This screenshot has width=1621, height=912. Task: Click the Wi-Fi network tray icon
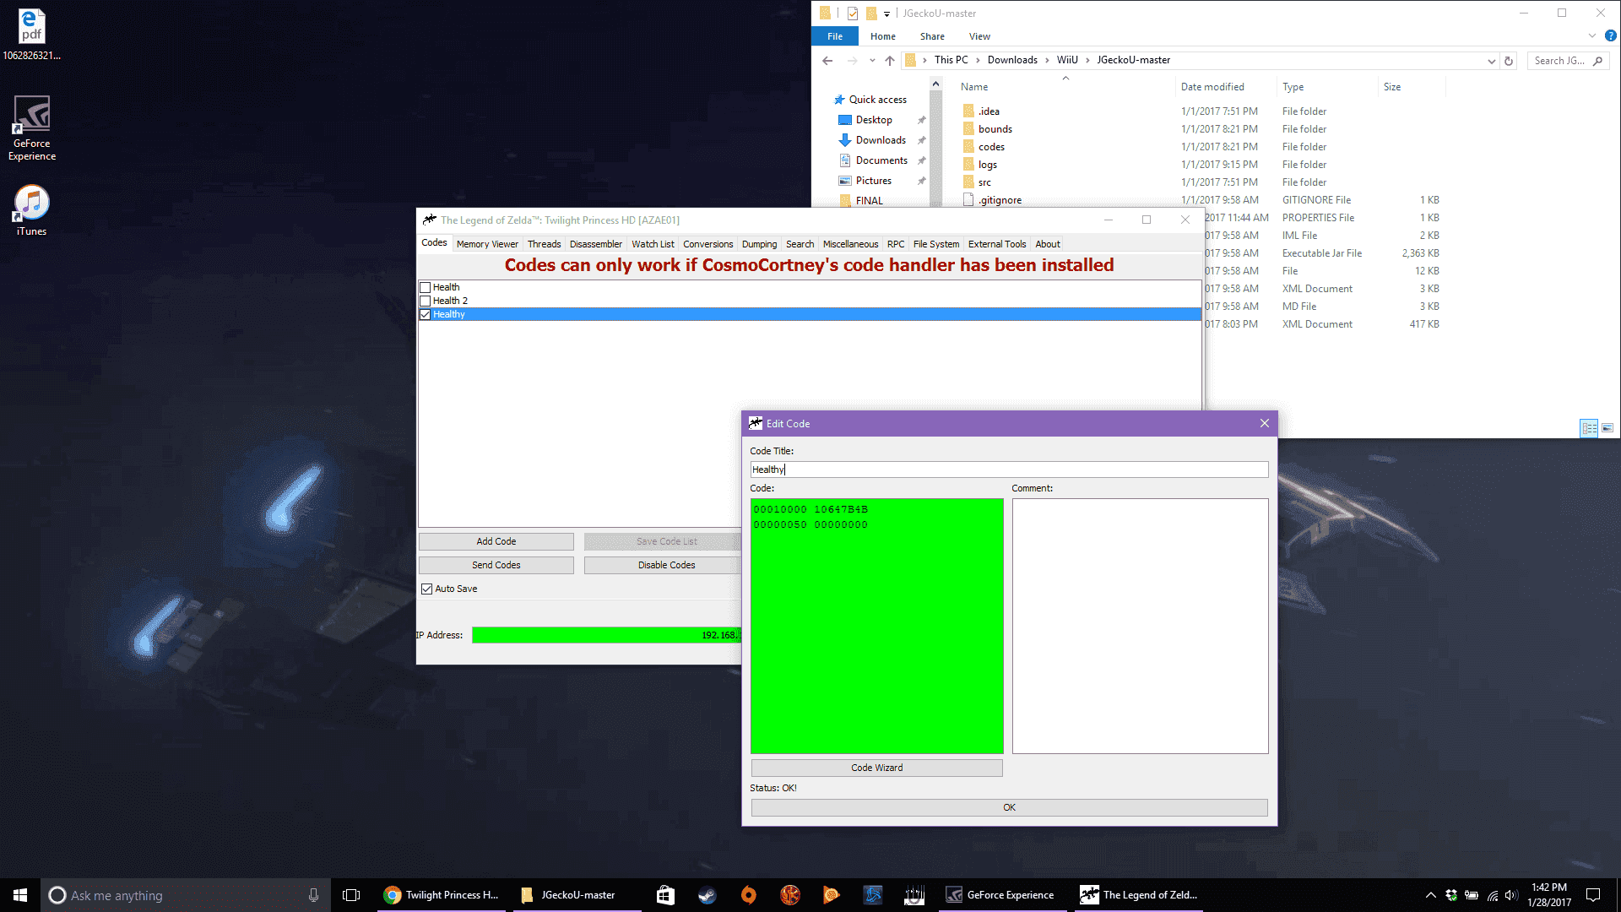(1492, 895)
